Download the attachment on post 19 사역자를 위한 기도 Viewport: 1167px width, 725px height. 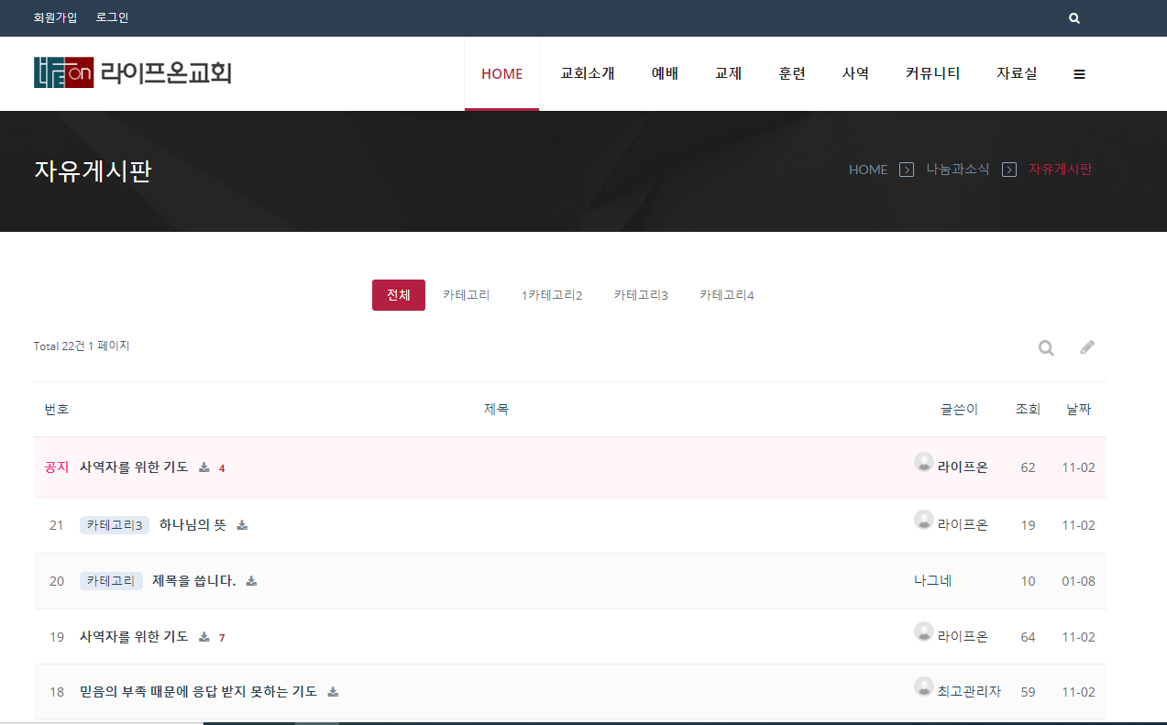[x=204, y=636]
